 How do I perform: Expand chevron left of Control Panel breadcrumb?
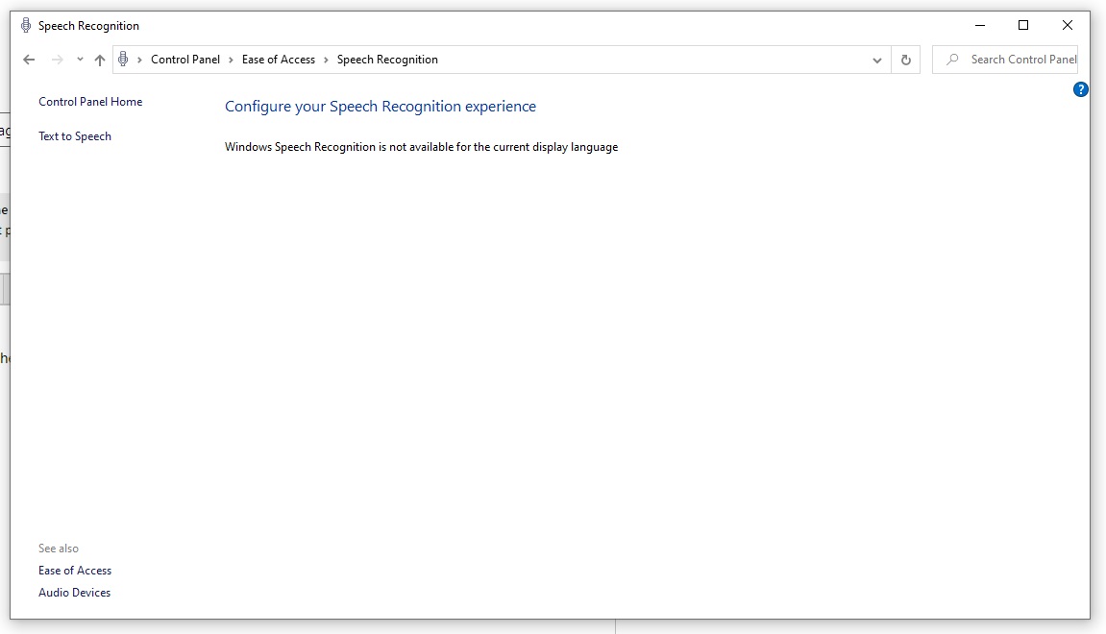pyautogui.click(x=139, y=60)
